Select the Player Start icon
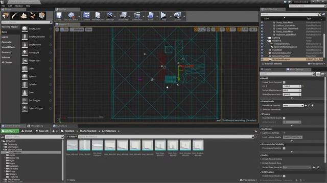Viewport: 327px width, 183px height. pos(25,60)
